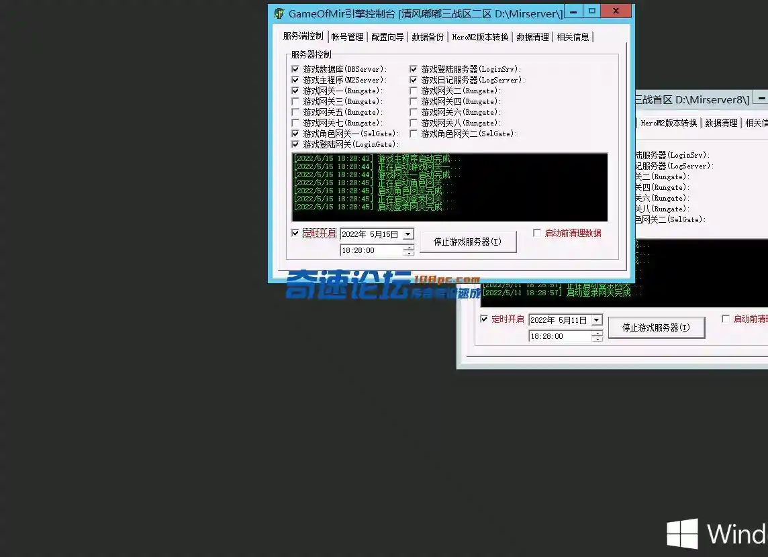Open the 2022年 5月15日 date dropdown

tap(408, 234)
